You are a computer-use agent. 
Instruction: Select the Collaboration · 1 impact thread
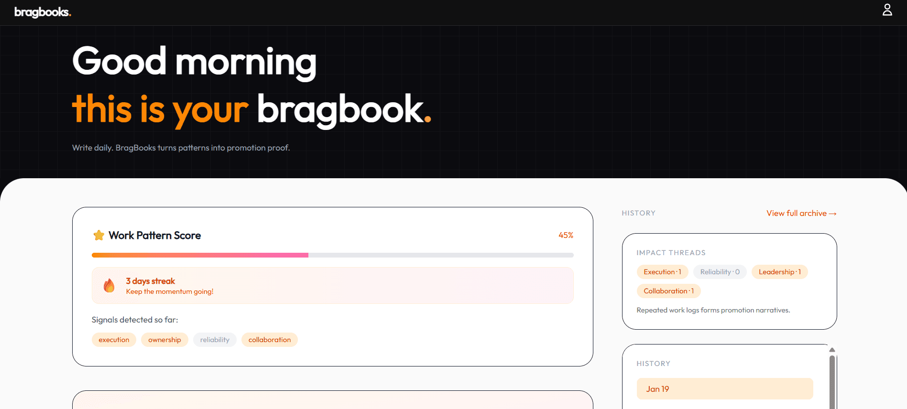click(x=668, y=291)
